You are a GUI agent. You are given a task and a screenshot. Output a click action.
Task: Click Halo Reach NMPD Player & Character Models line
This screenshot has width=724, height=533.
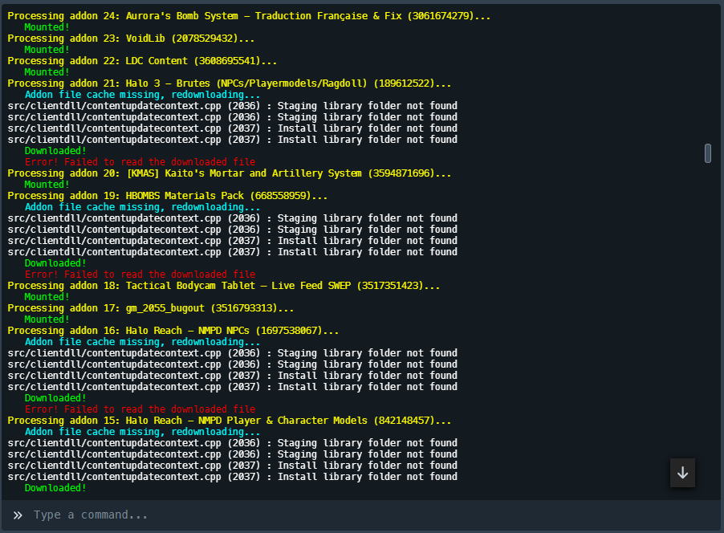229,421
